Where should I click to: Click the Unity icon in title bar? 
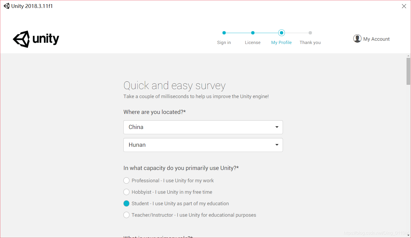pos(7,6)
